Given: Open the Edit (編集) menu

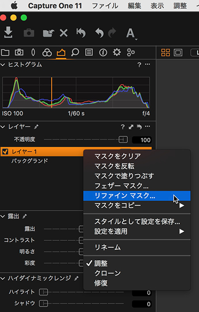Looking at the screenshot, I should (x=134, y=5).
